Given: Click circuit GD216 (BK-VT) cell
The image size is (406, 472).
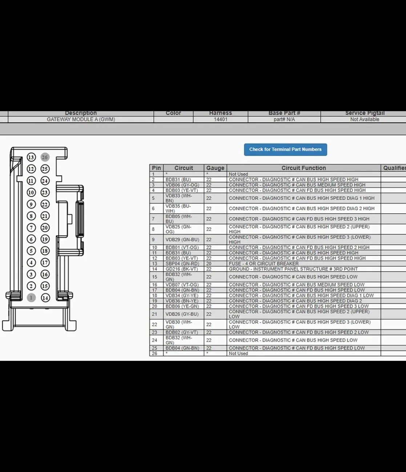Looking at the screenshot, I should (184, 269).
